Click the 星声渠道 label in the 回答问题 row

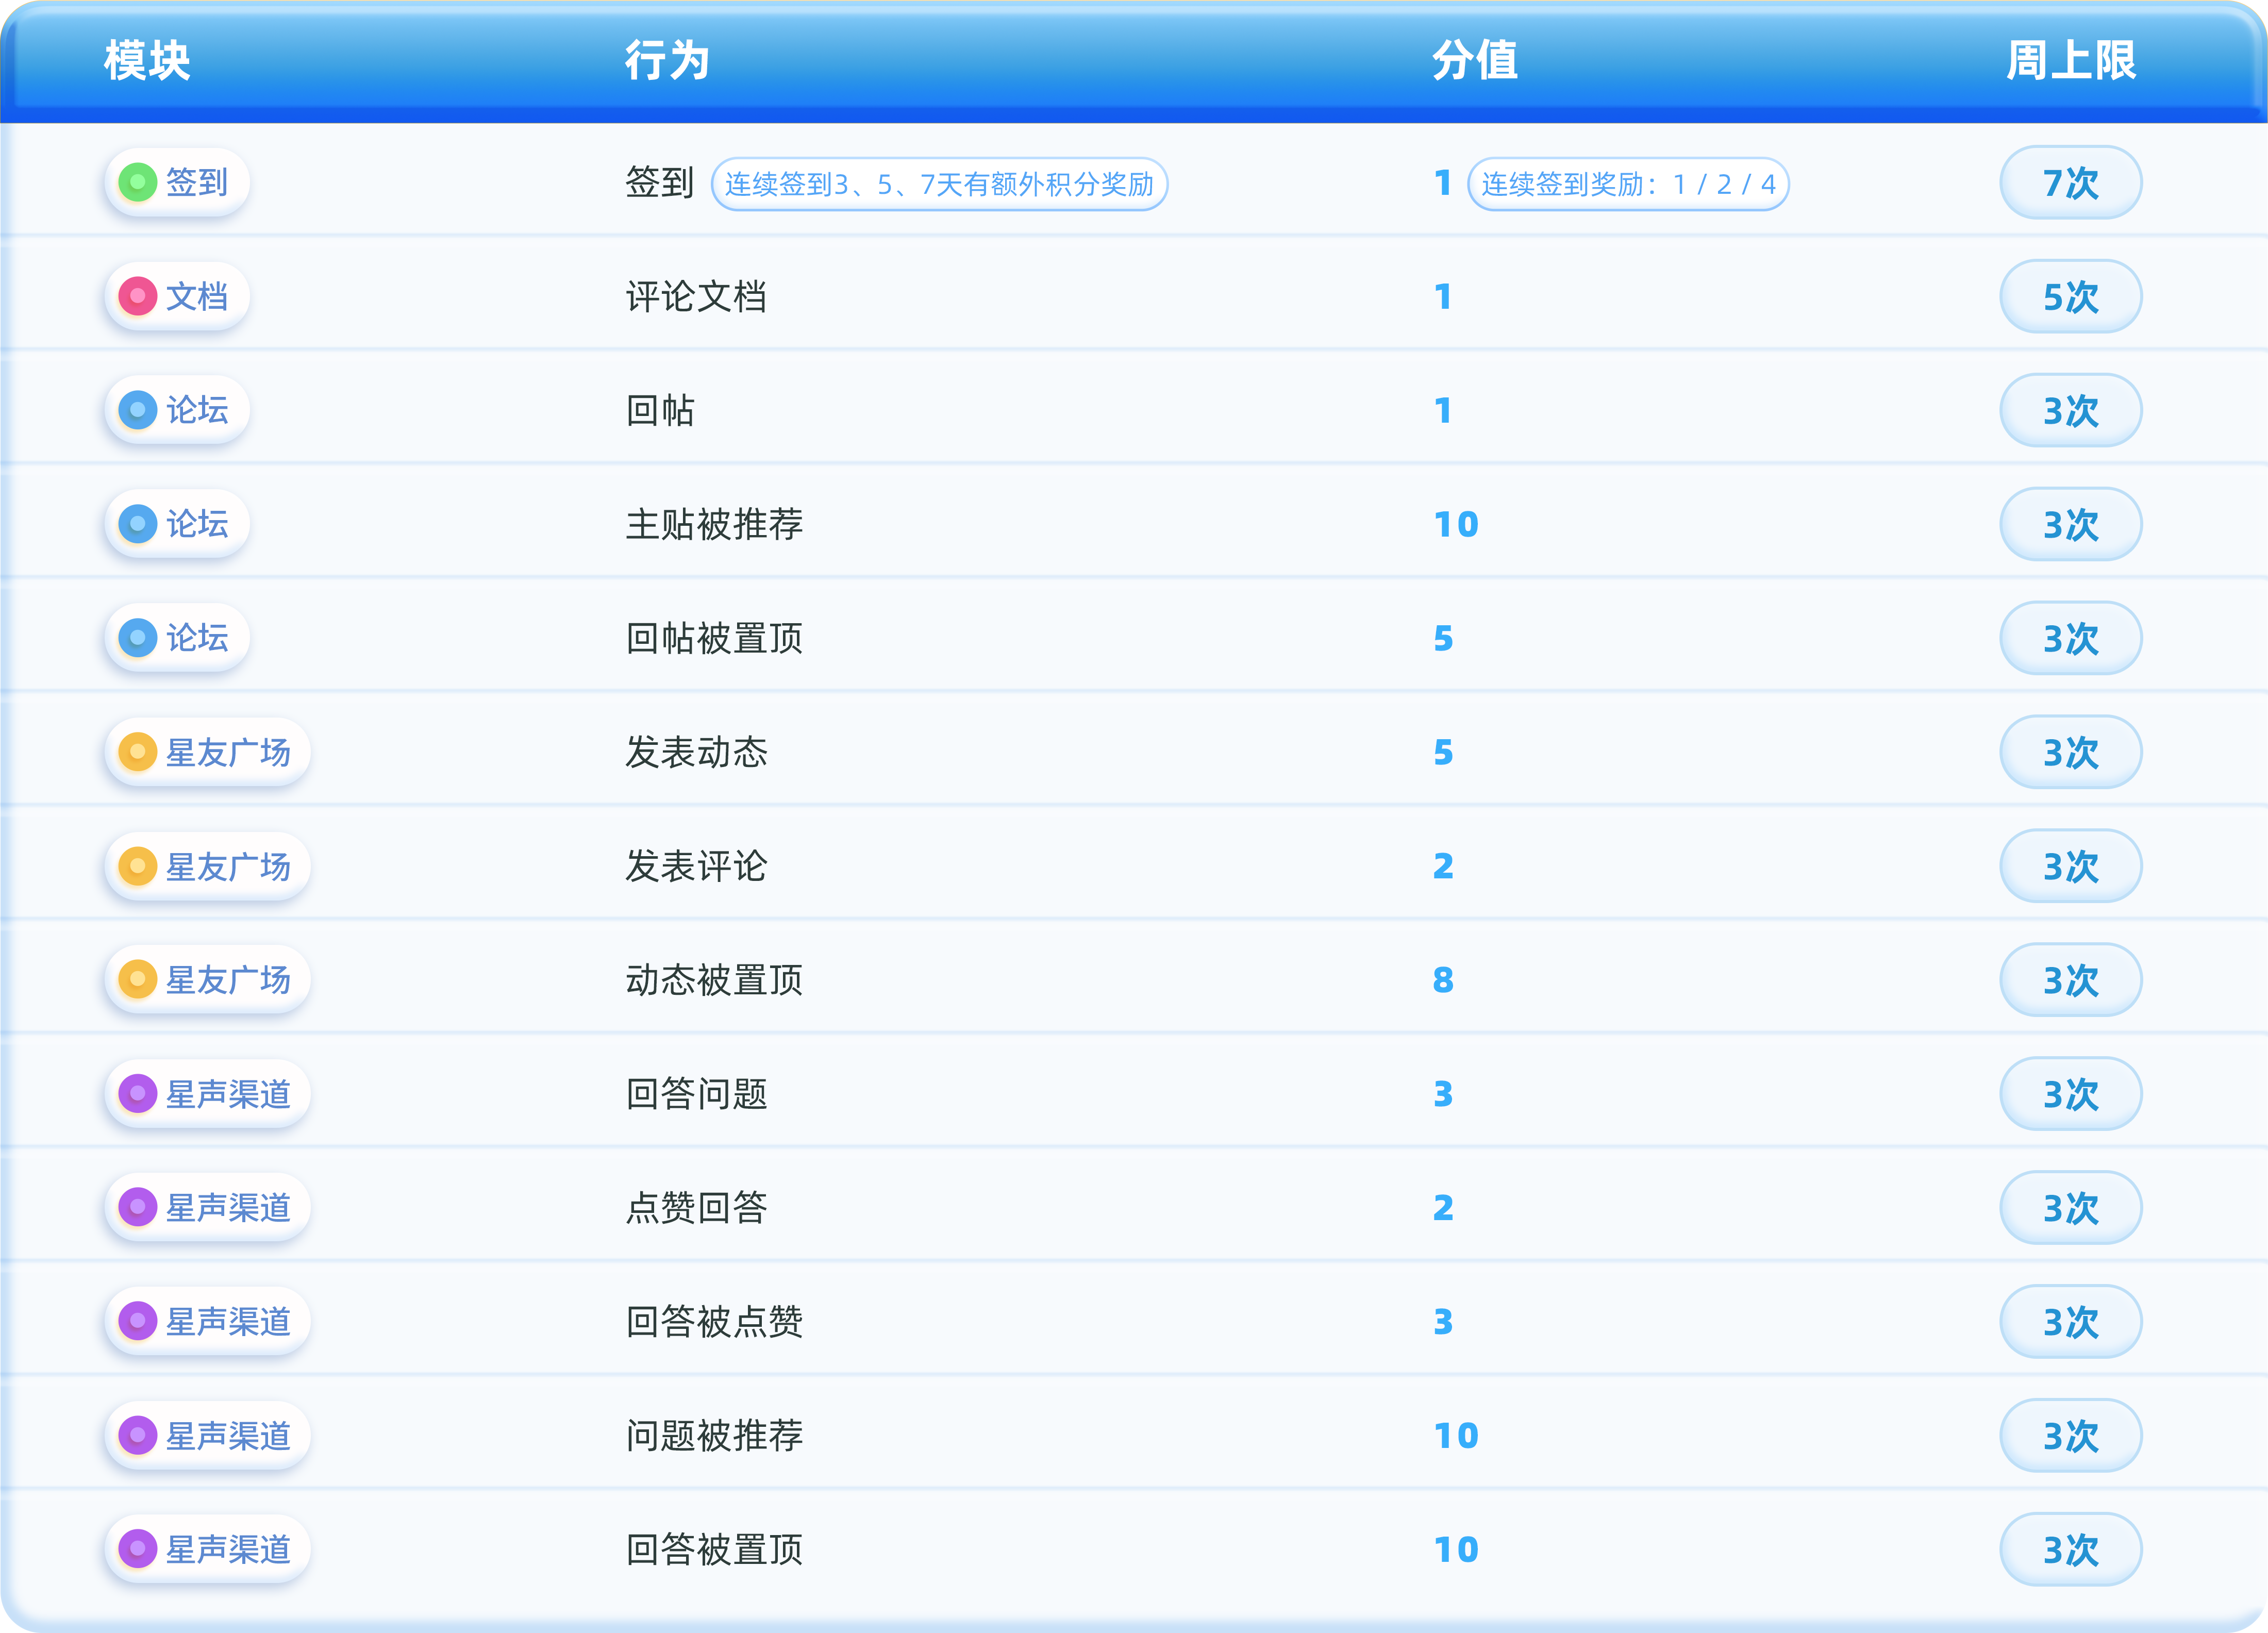pos(228,1094)
